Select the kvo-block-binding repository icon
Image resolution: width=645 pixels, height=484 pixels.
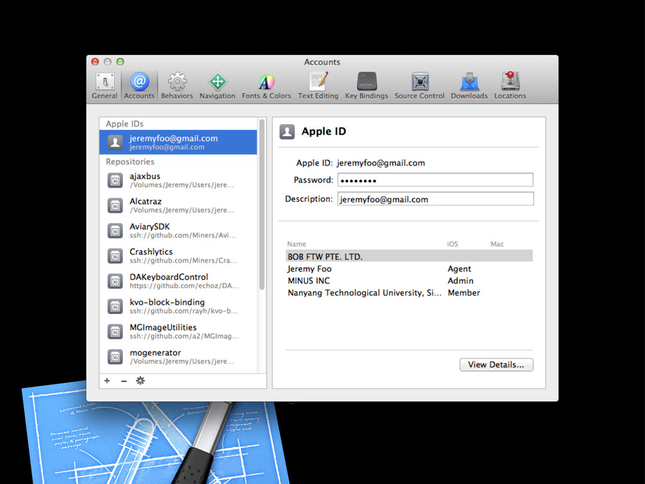[115, 307]
